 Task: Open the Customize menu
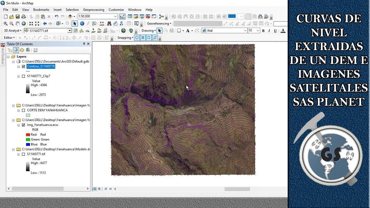116,10
